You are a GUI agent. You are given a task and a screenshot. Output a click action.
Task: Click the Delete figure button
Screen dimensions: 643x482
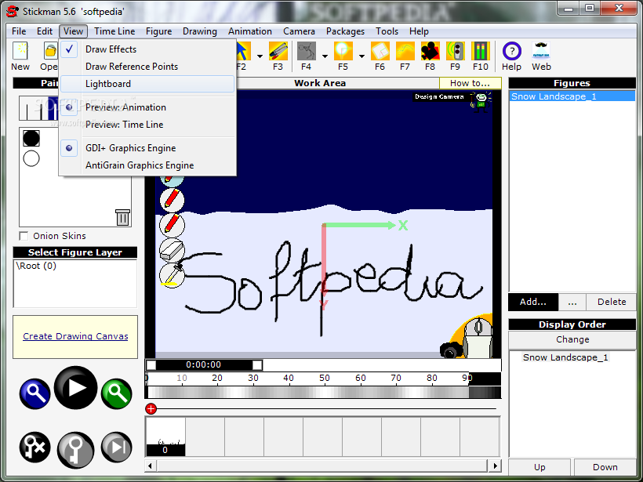(612, 302)
